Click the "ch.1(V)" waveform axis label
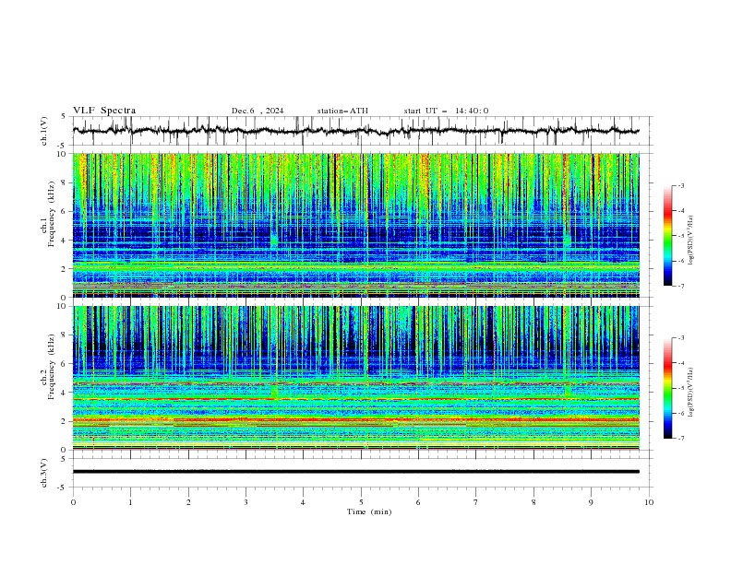Screen dimensions: 731x564 tap(44, 131)
